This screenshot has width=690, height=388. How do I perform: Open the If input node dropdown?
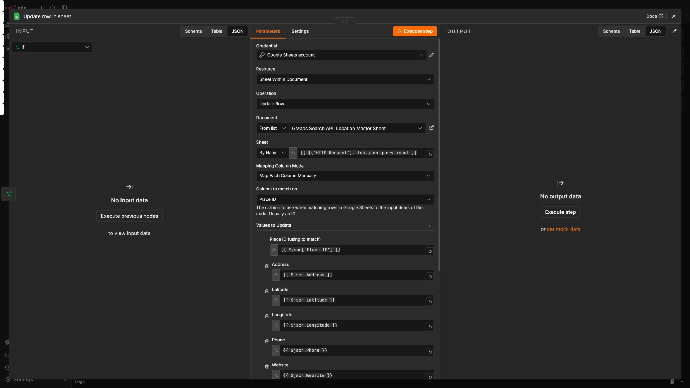tap(52, 47)
